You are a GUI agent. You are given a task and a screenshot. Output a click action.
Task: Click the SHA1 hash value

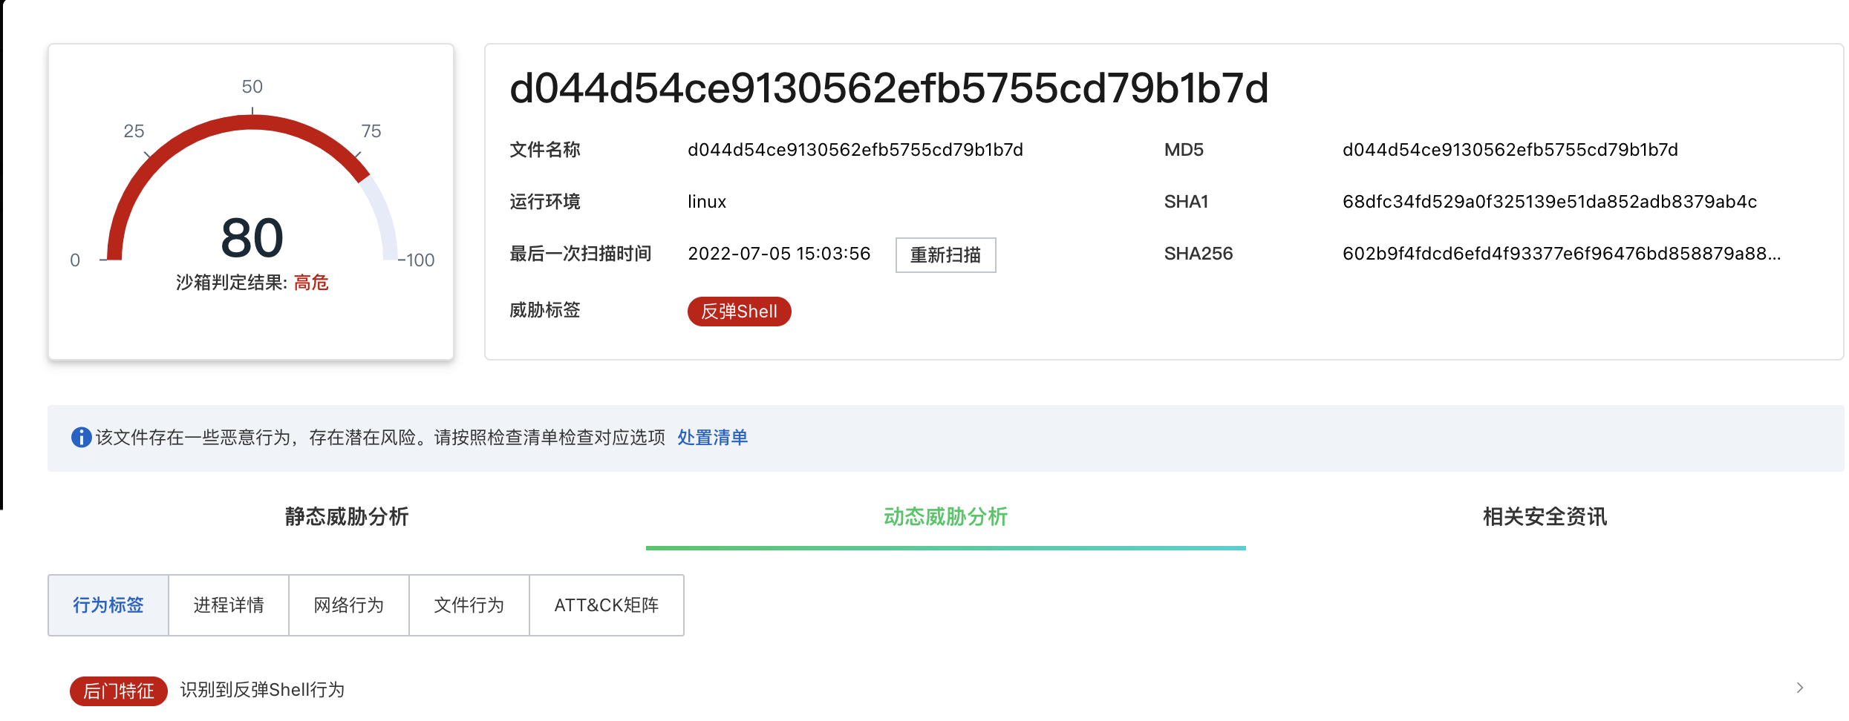(1550, 202)
